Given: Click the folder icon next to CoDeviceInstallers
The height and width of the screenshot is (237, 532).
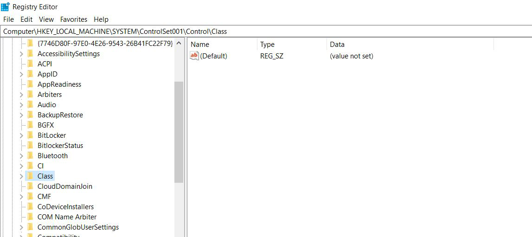Looking at the screenshot, I should click(30, 207).
